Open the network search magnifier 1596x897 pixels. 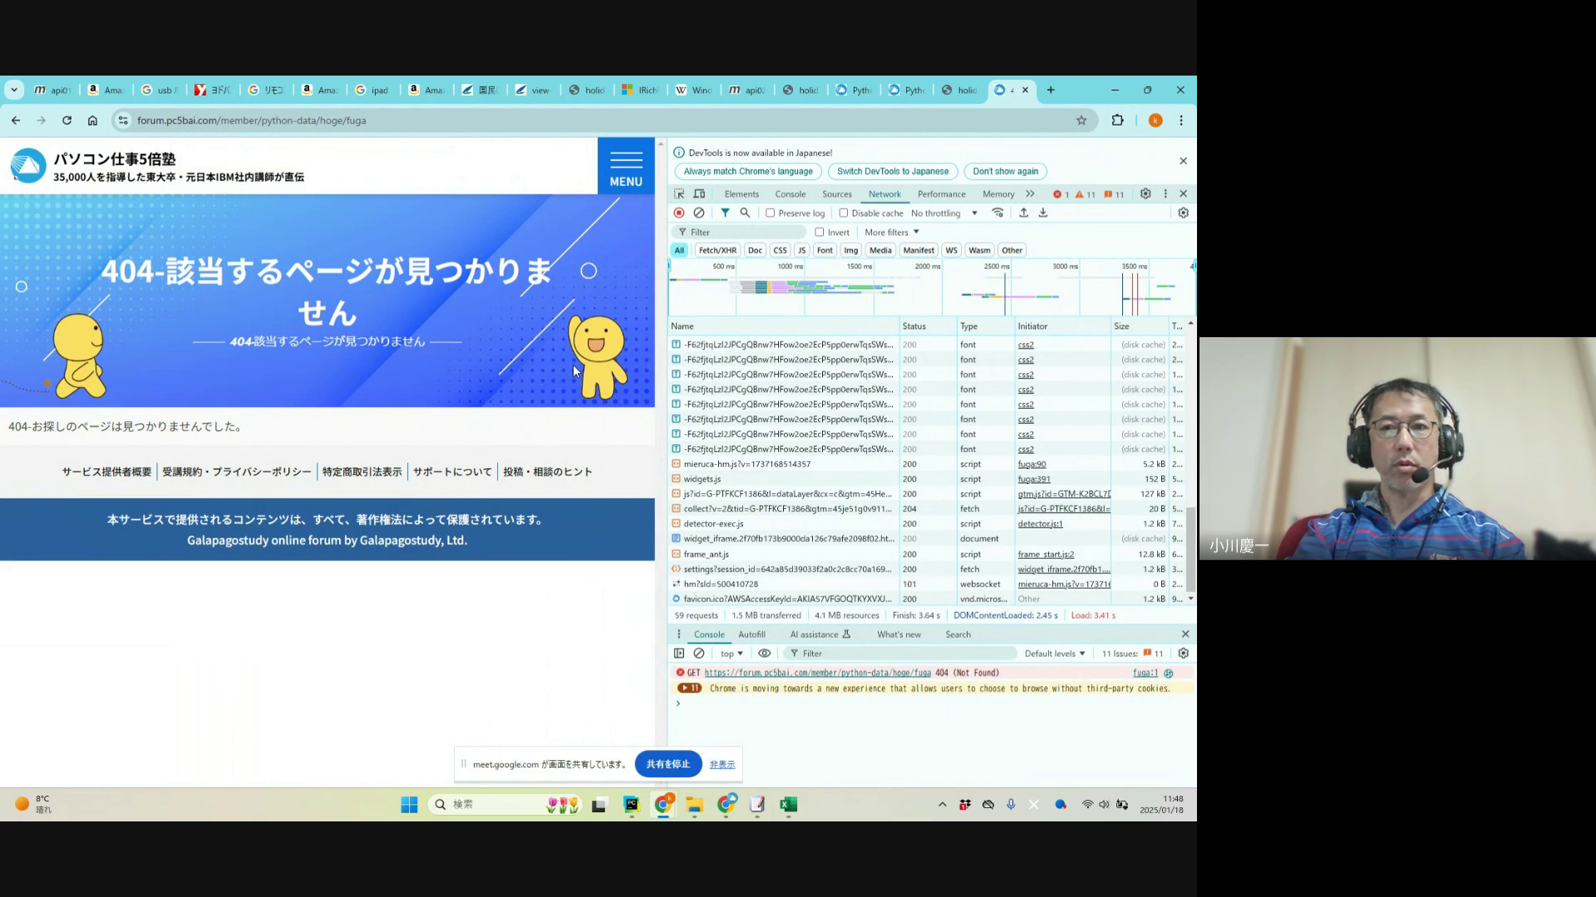coord(745,213)
